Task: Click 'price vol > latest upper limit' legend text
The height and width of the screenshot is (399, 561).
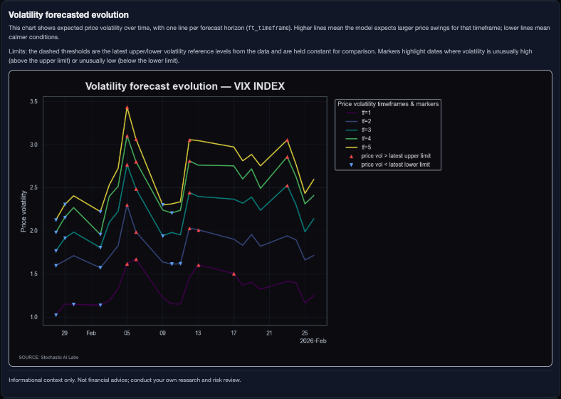Action: (x=396, y=156)
